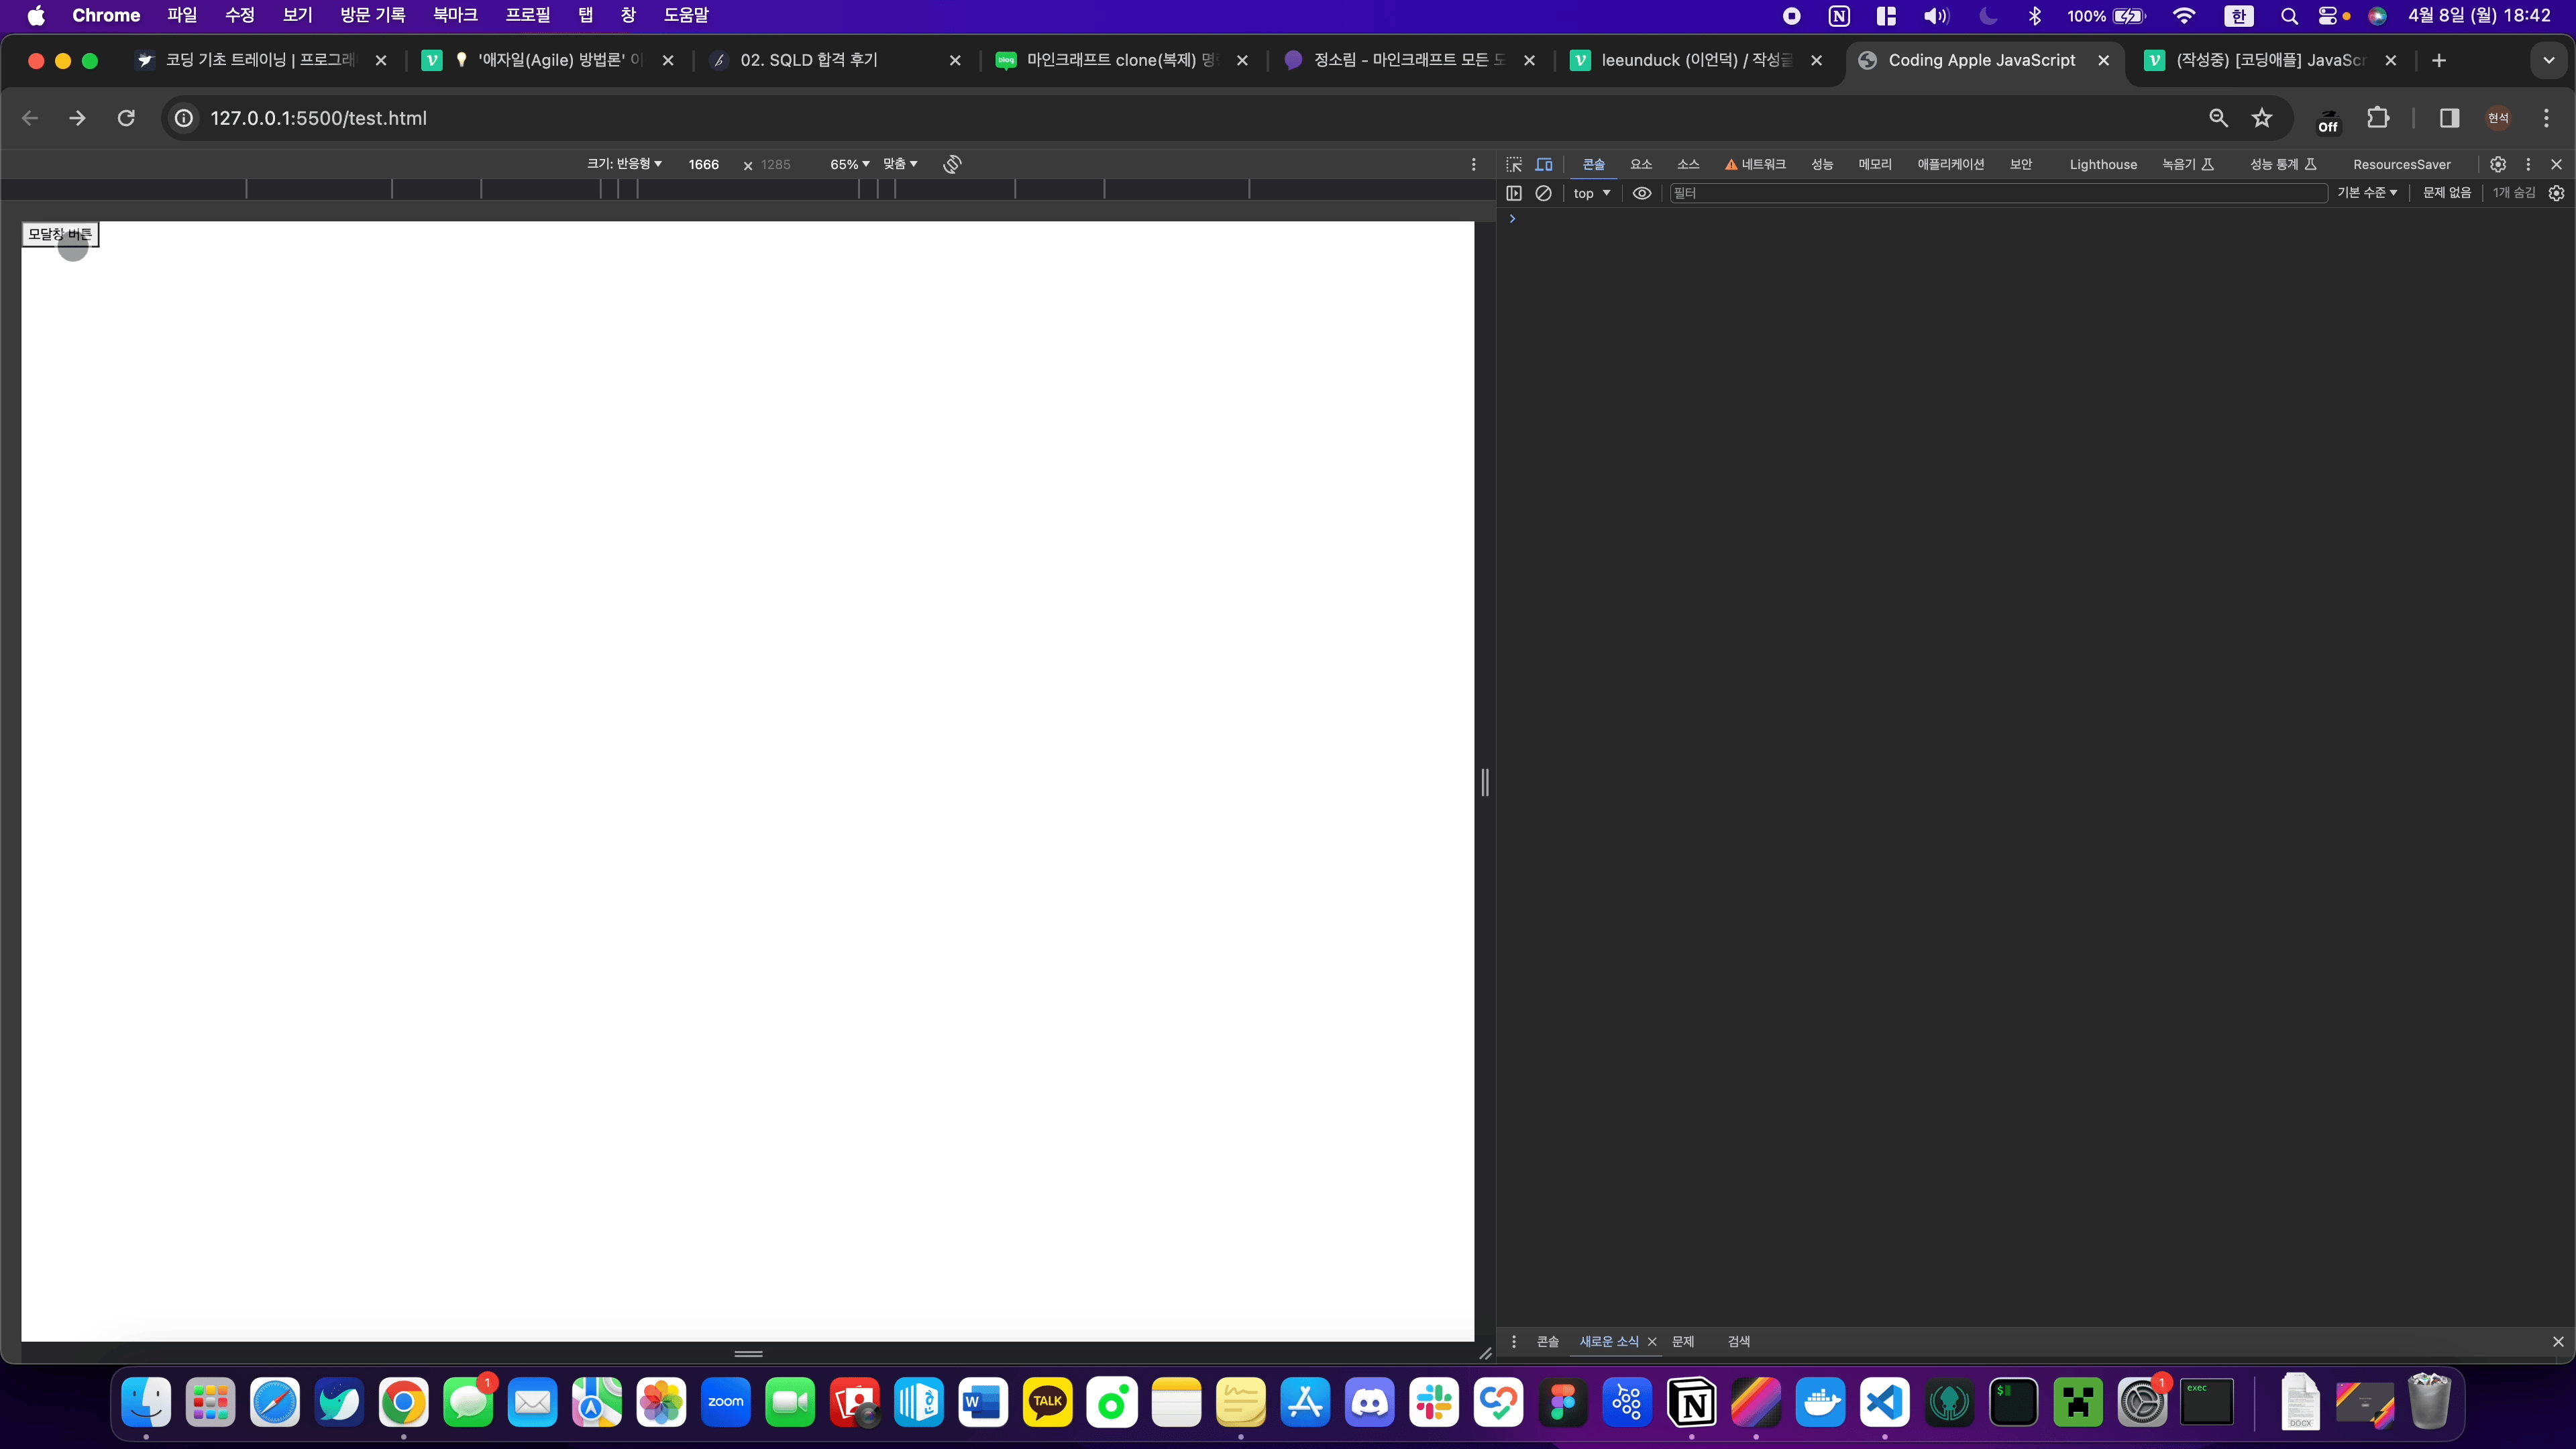Open DevTools settings gear icon
The image size is (2576, 1449).
click(2498, 164)
